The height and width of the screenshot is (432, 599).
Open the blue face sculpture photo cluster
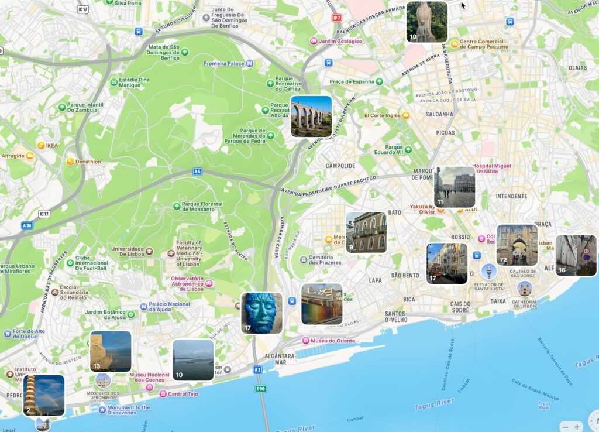pyautogui.click(x=261, y=313)
